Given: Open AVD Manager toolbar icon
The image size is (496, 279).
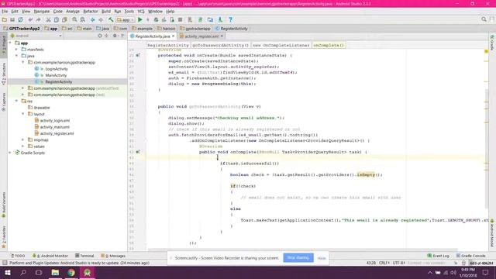Looking at the screenshot, I should [x=190, y=19].
